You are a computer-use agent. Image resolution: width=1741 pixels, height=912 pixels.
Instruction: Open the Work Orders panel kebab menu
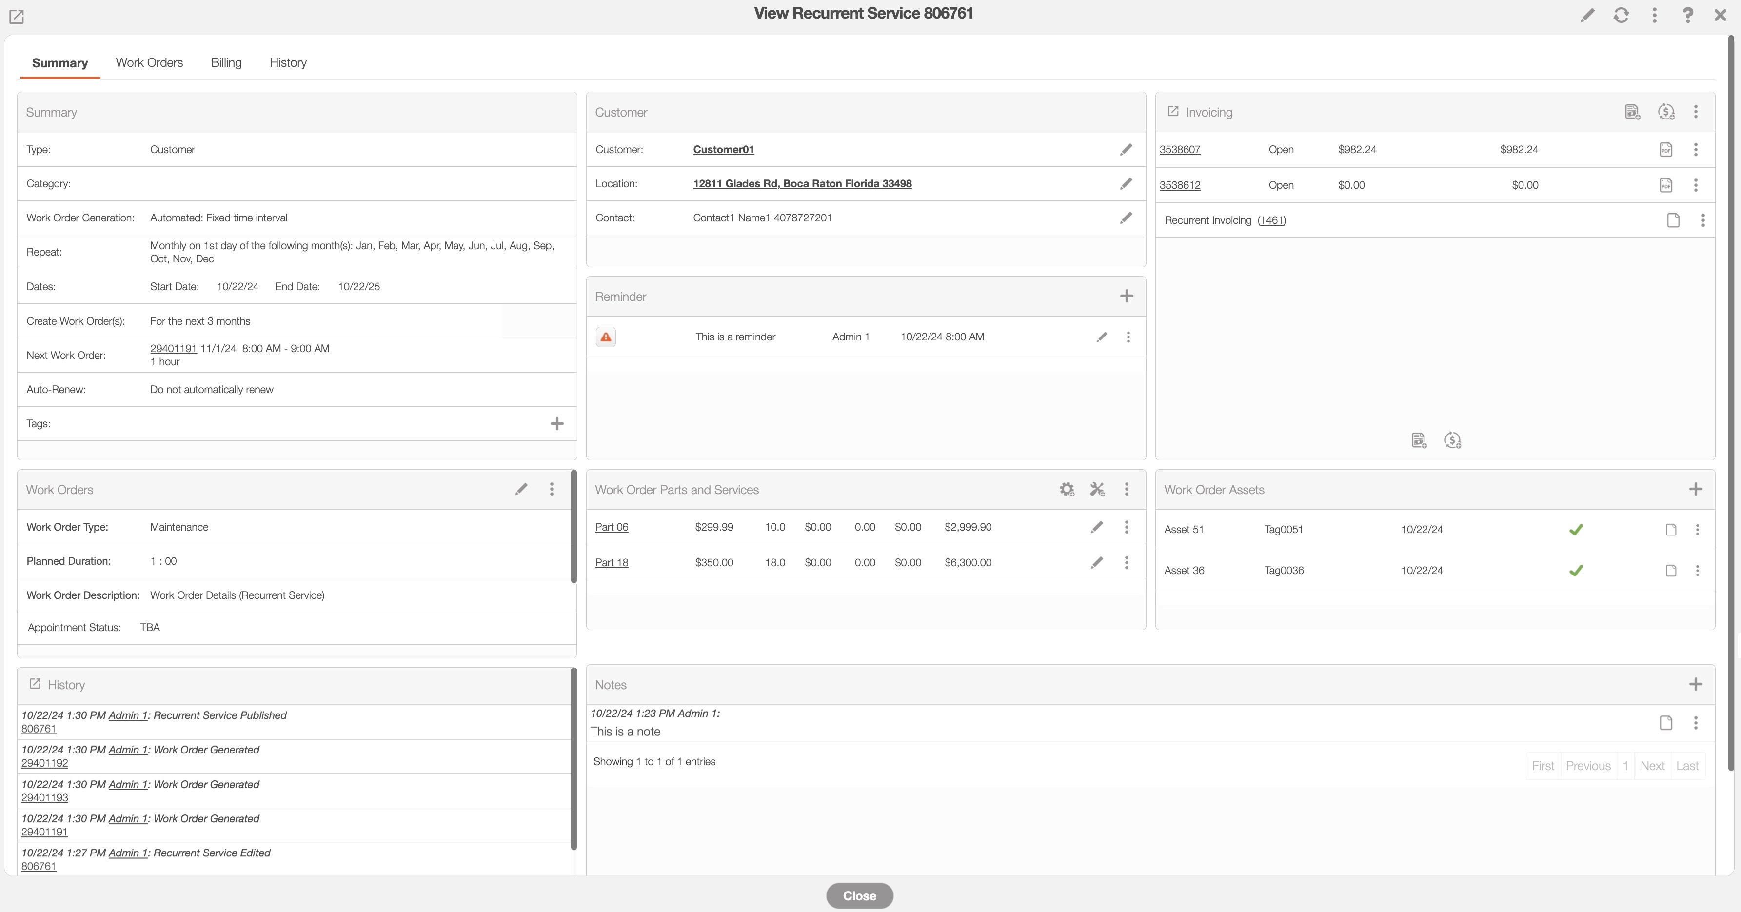pos(552,489)
